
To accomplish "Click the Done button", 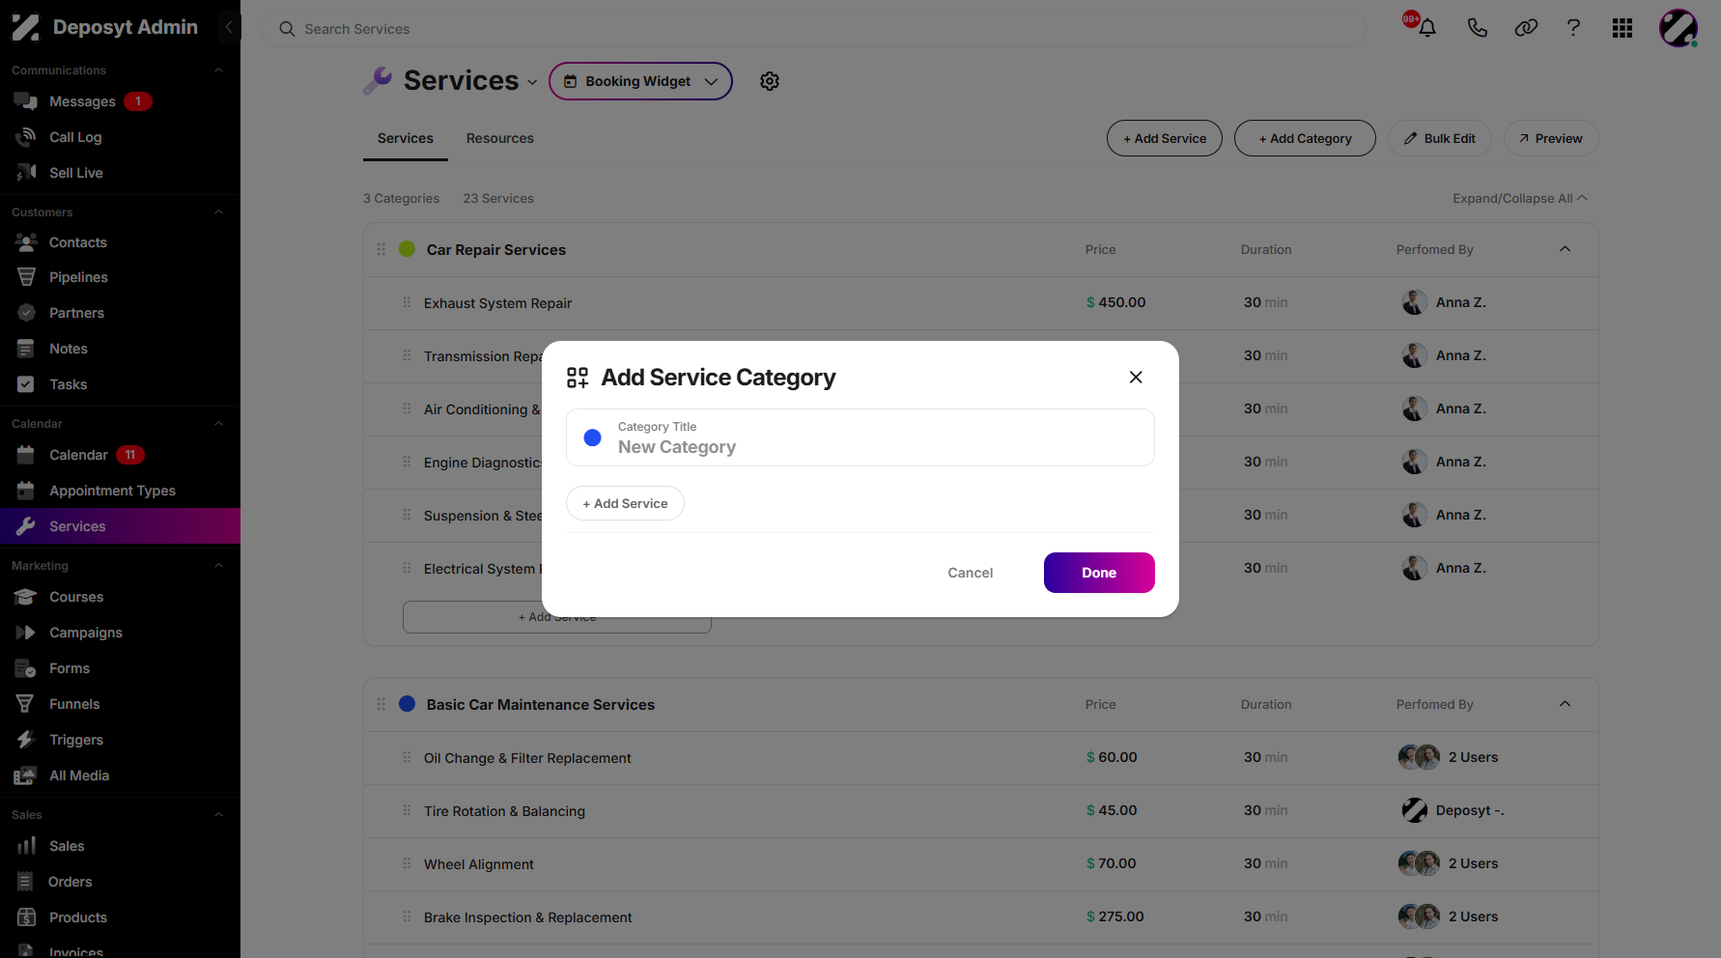I will click(1099, 573).
